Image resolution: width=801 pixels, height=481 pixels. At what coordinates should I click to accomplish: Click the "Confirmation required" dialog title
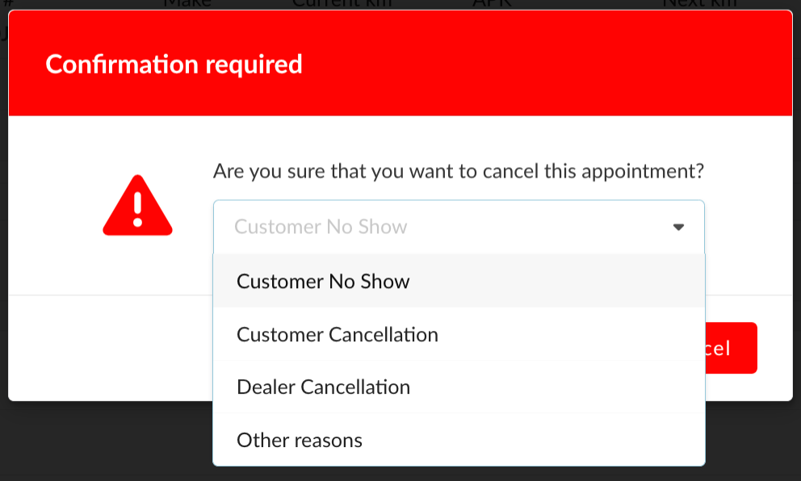(x=174, y=65)
